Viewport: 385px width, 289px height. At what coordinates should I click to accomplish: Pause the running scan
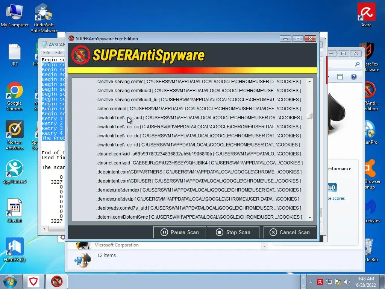[179, 232]
